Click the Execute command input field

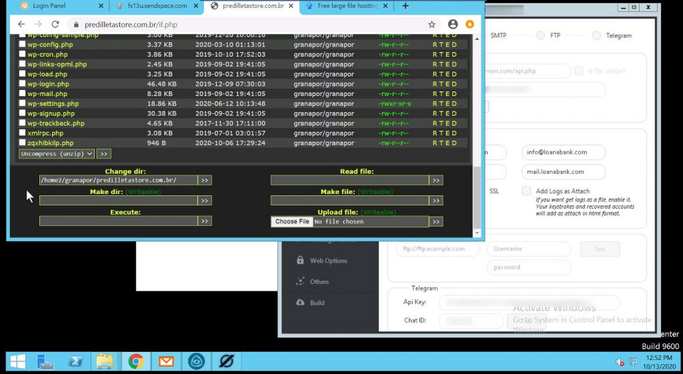coord(119,221)
